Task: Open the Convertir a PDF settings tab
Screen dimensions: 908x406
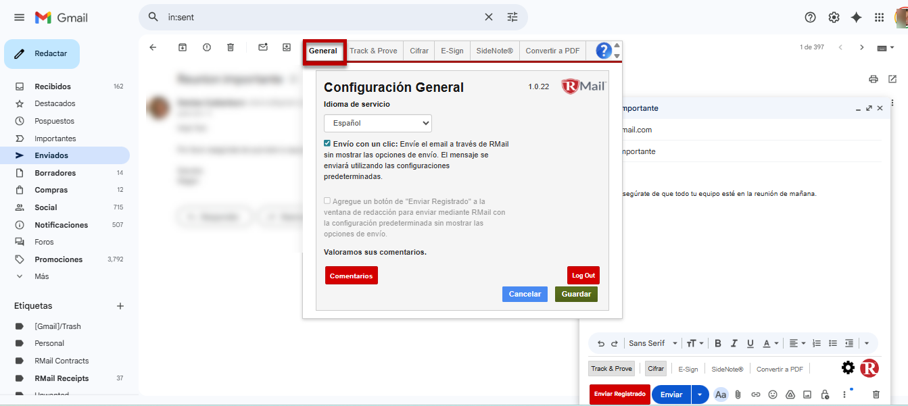Action: tap(552, 51)
